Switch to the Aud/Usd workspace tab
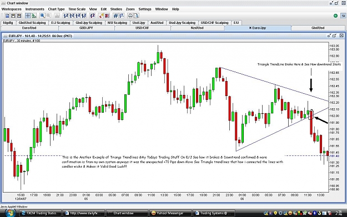 coord(157,23)
